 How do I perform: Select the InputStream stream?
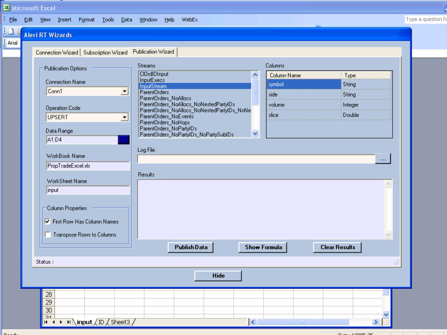(195, 86)
